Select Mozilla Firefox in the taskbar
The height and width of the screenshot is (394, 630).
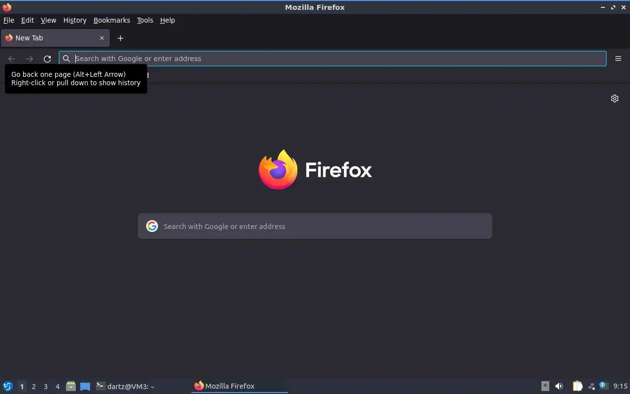point(239,386)
